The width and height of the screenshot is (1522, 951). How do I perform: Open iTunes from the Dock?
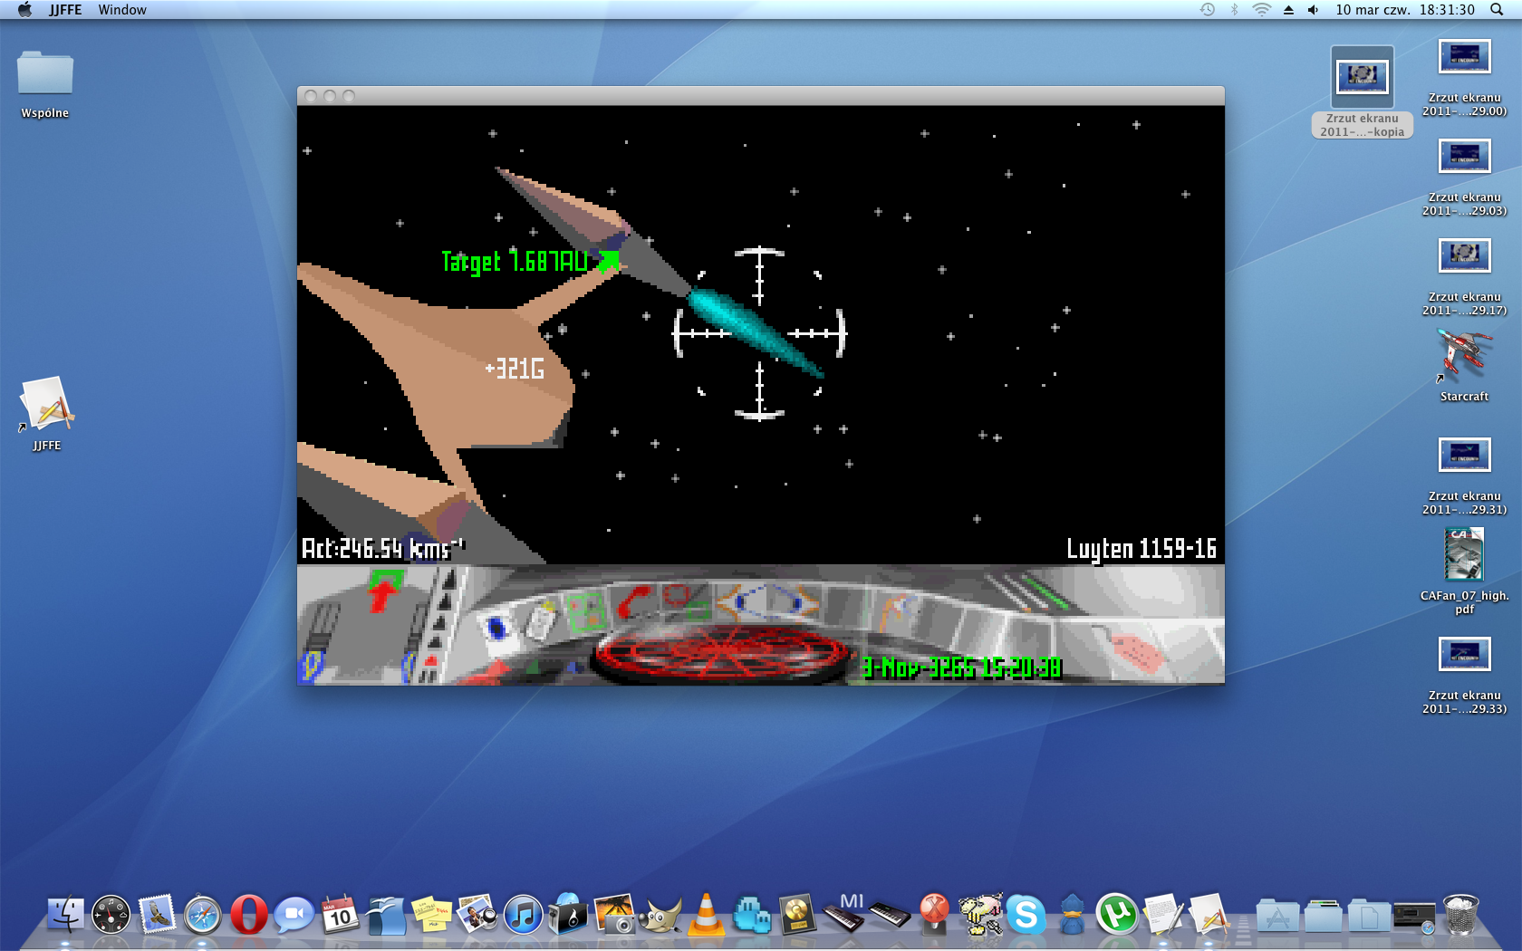523,915
